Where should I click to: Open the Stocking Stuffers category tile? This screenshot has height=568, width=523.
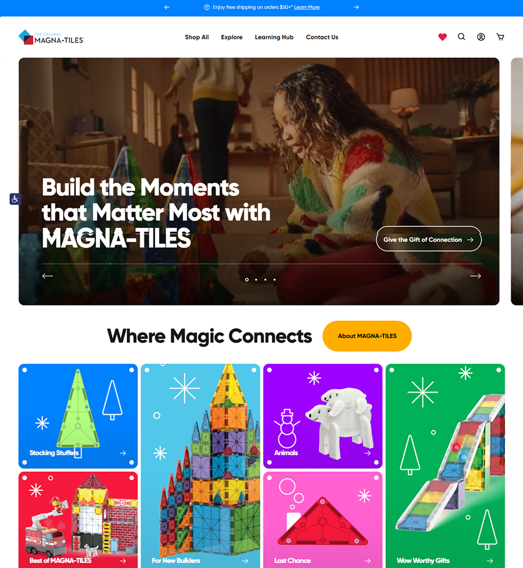pyautogui.click(x=78, y=416)
